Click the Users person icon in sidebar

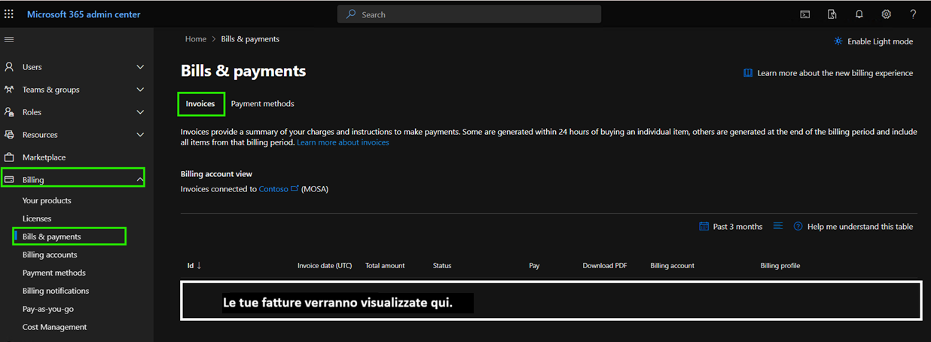pyautogui.click(x=9, y=67)
